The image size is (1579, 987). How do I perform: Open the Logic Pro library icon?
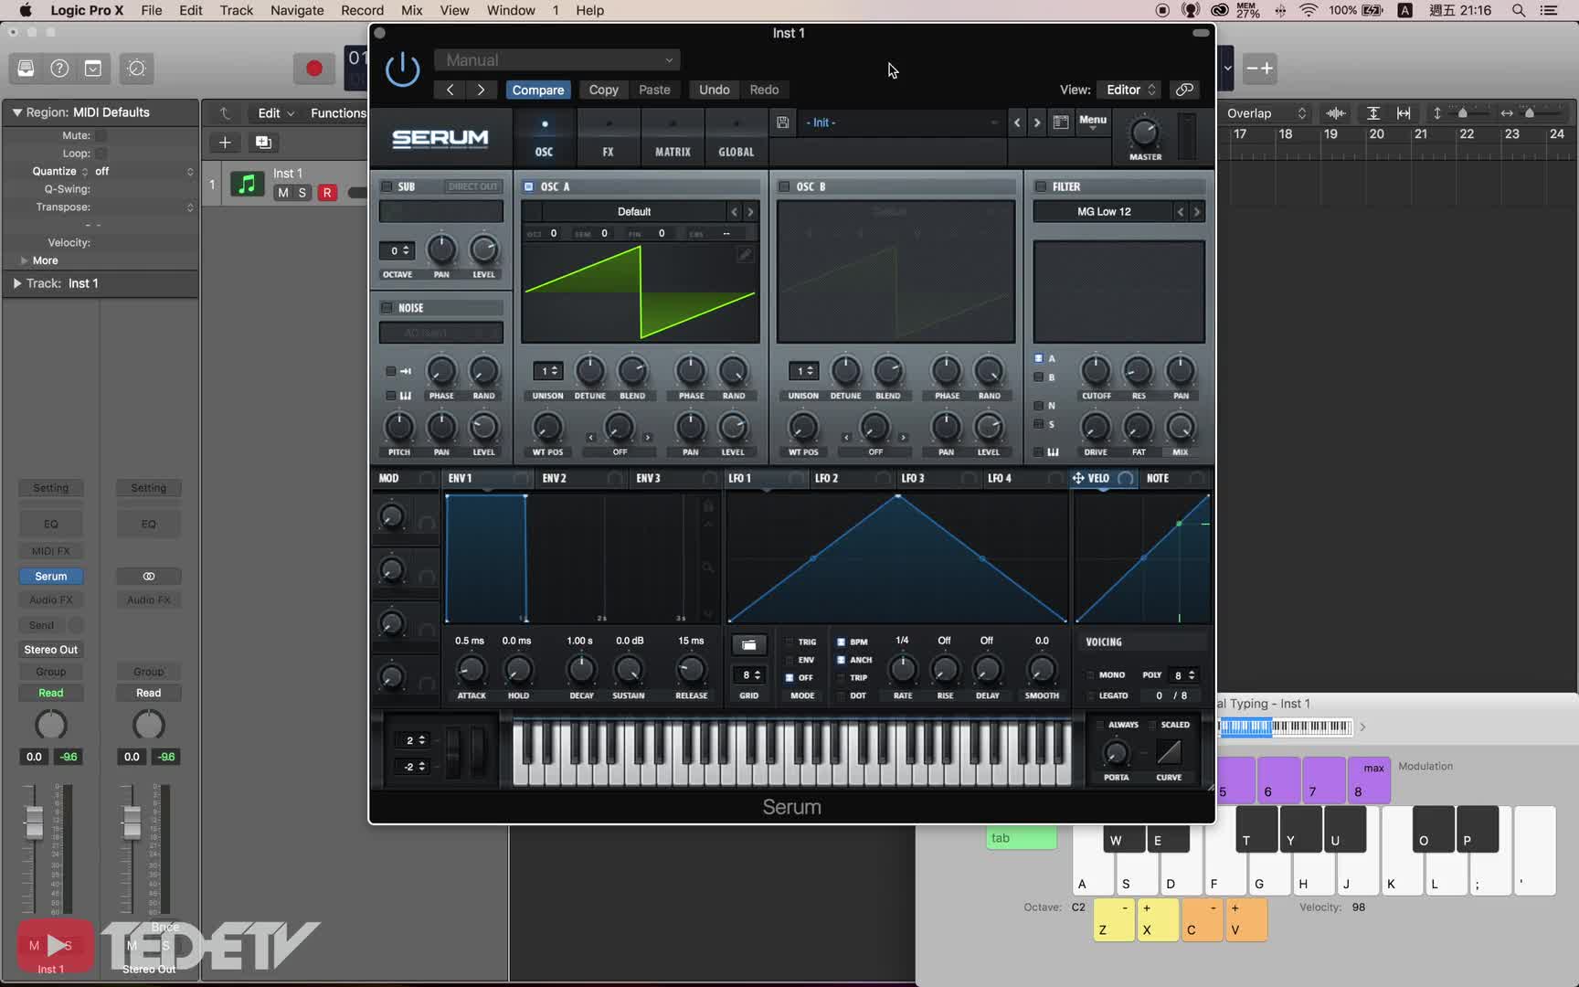[26, 69]
